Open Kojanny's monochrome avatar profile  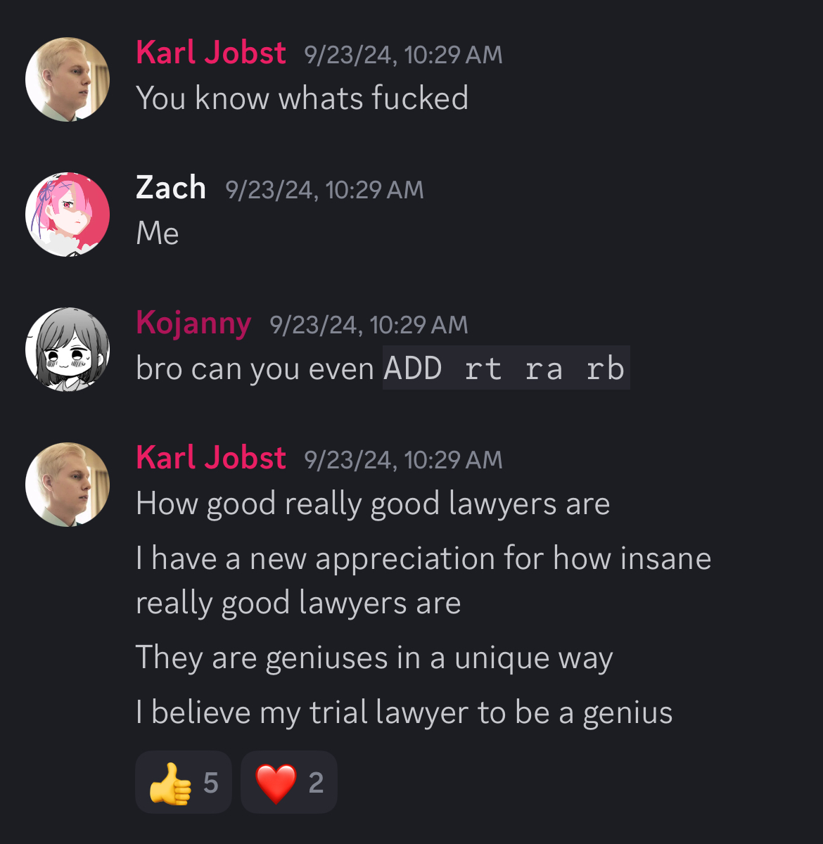click(x=68, y=350)
